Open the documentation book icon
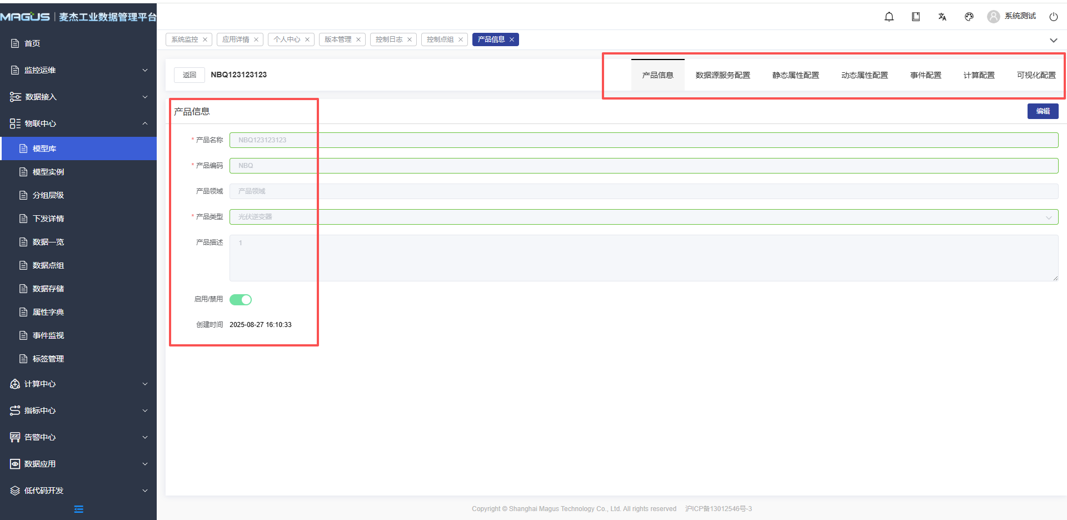 tap(916, 17)
